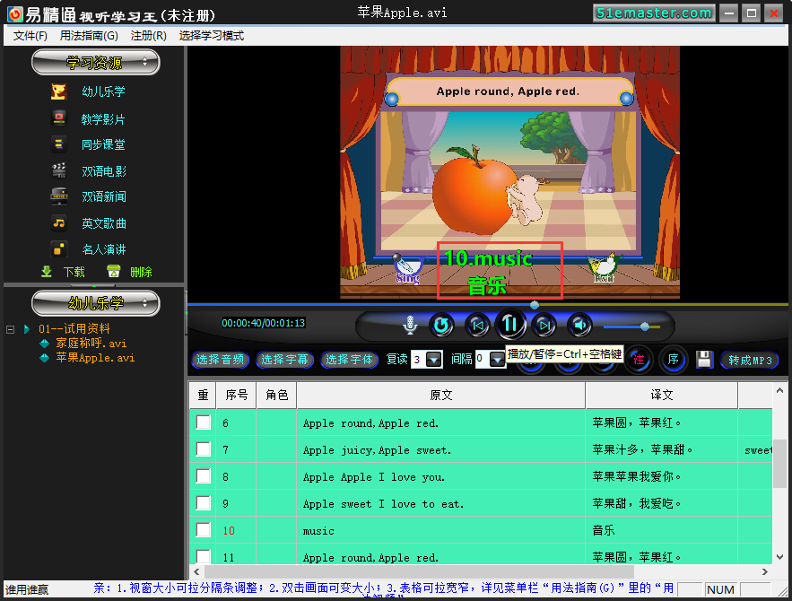The width and height of the screenshot is (792, 601).
Task: Click the 转成MP3 button
Action: (x=750, y=360)
